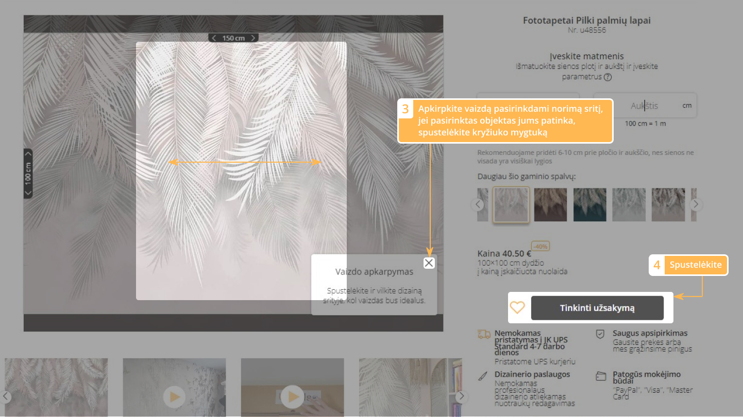Show next gallery thumbnails with right arrow
The height and width of the screenshot is (417, 743).
(462, 396)
